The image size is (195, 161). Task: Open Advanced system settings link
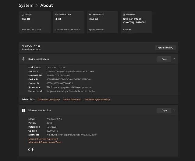(97, 99)
